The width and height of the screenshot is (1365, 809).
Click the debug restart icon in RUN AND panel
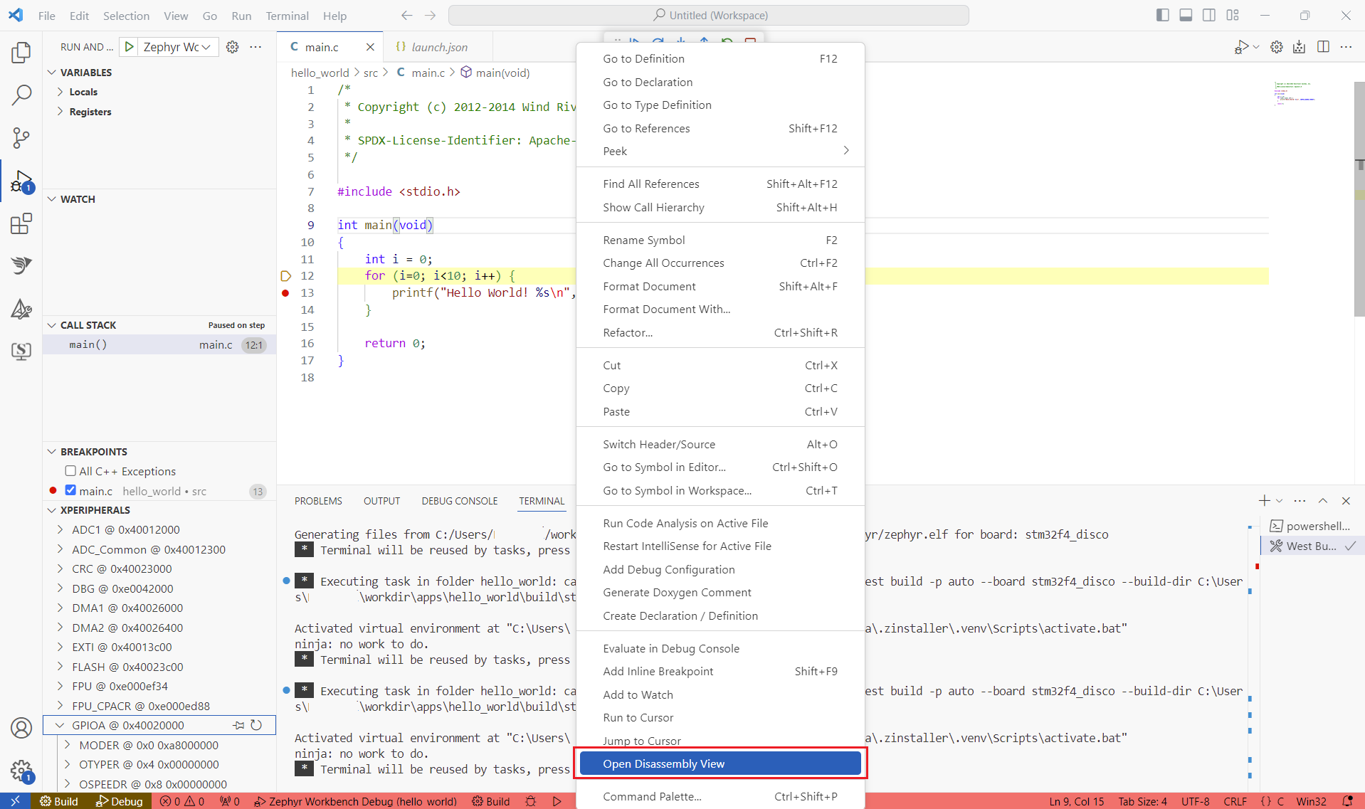click(x=727, y=41)
